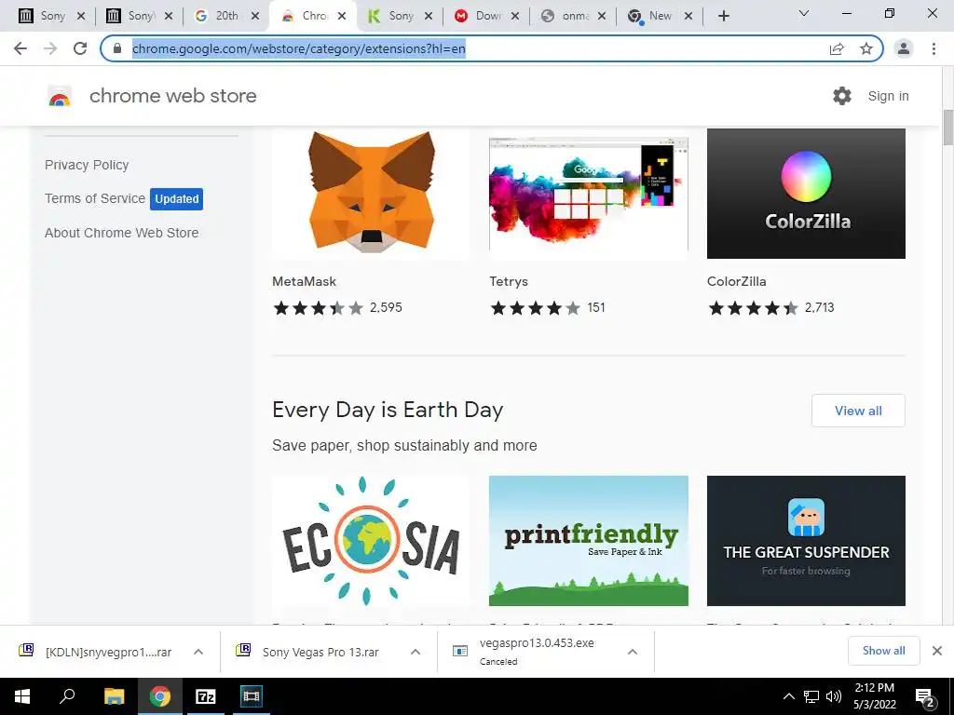Open The Great Suspender thumbnail
Screen dimensions: 954x715
pos(806,541)
